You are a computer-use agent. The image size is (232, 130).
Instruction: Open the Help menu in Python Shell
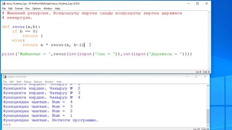pos(59,82)
